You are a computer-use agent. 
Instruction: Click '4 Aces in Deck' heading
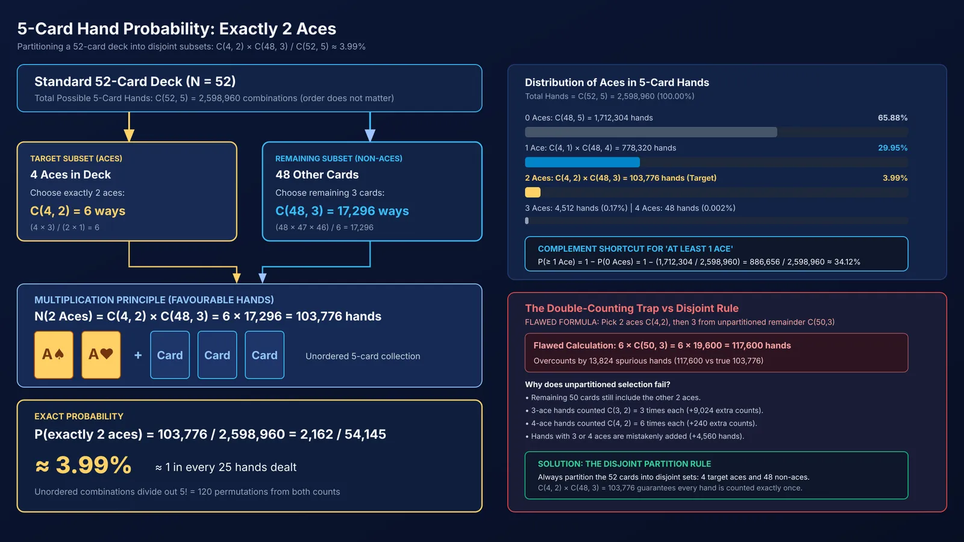pyautogui.click(x=70, y=175)
